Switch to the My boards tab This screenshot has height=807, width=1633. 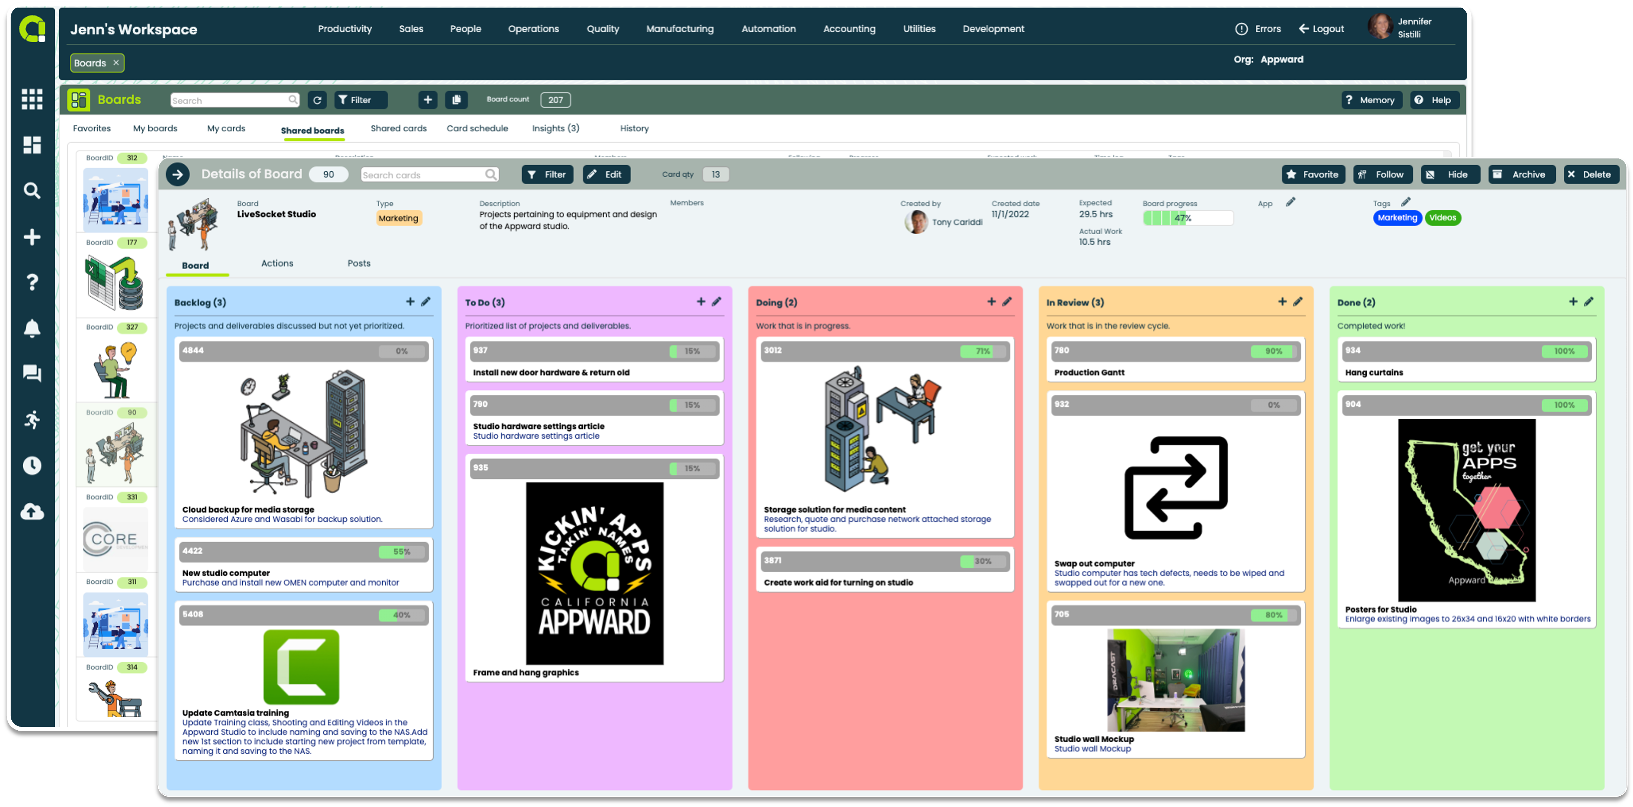tap(155, 129)
